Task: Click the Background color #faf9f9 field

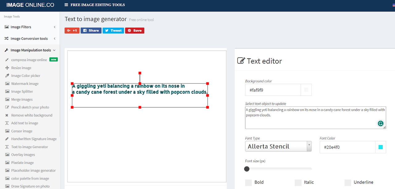Action: 273,90
